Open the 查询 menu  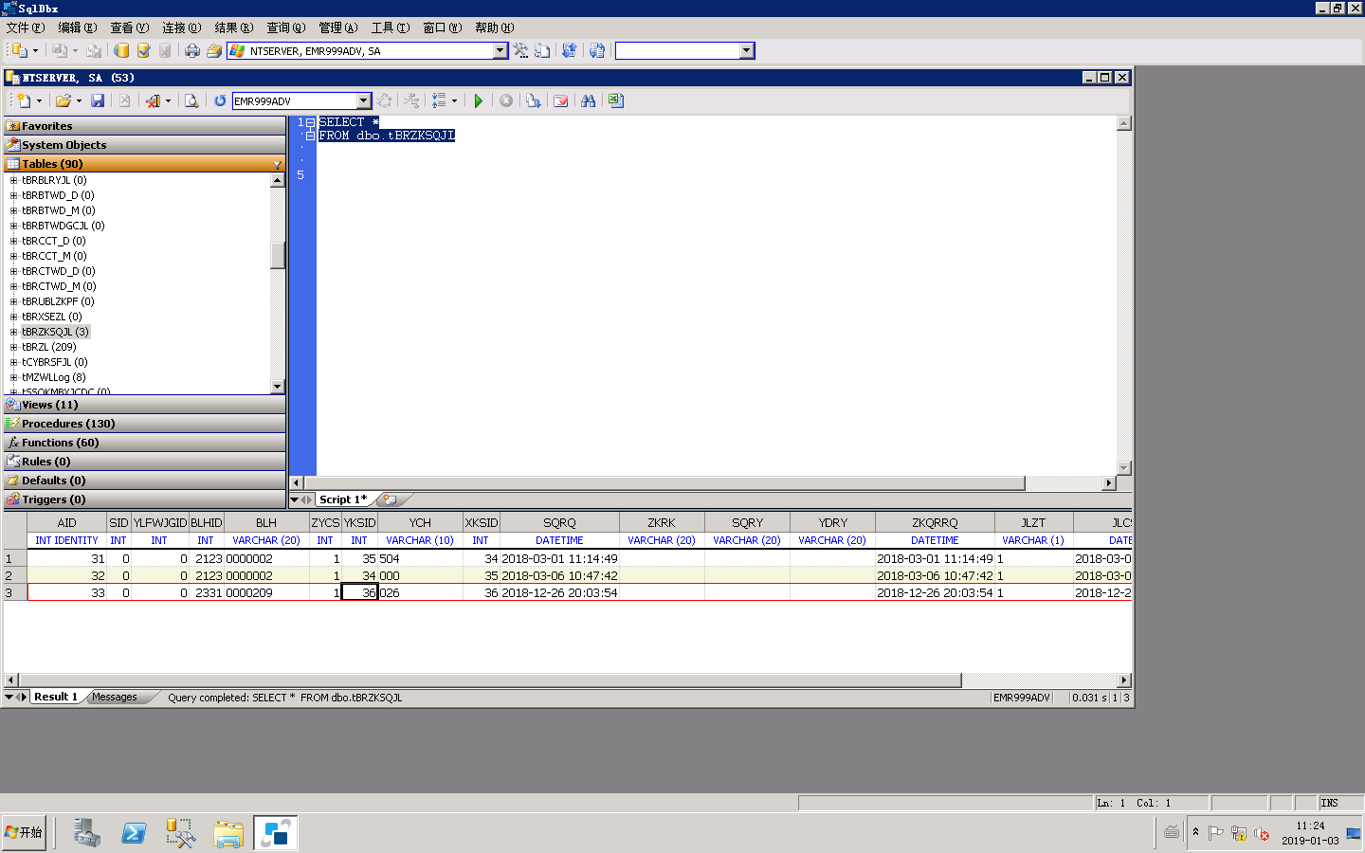(x=285, y=27)
